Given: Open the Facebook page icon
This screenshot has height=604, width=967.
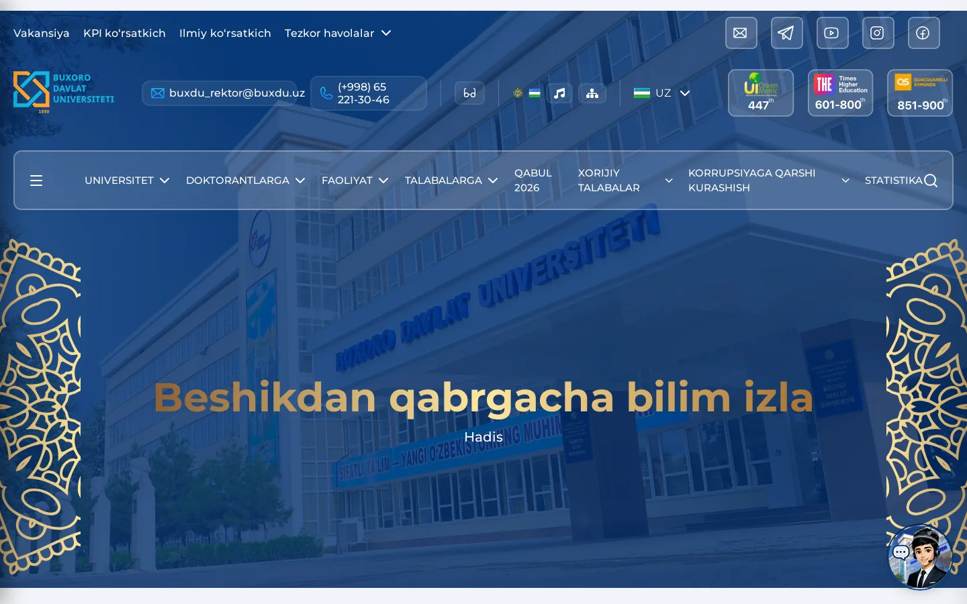Looking at the screenshot, I should pos(923,33).
